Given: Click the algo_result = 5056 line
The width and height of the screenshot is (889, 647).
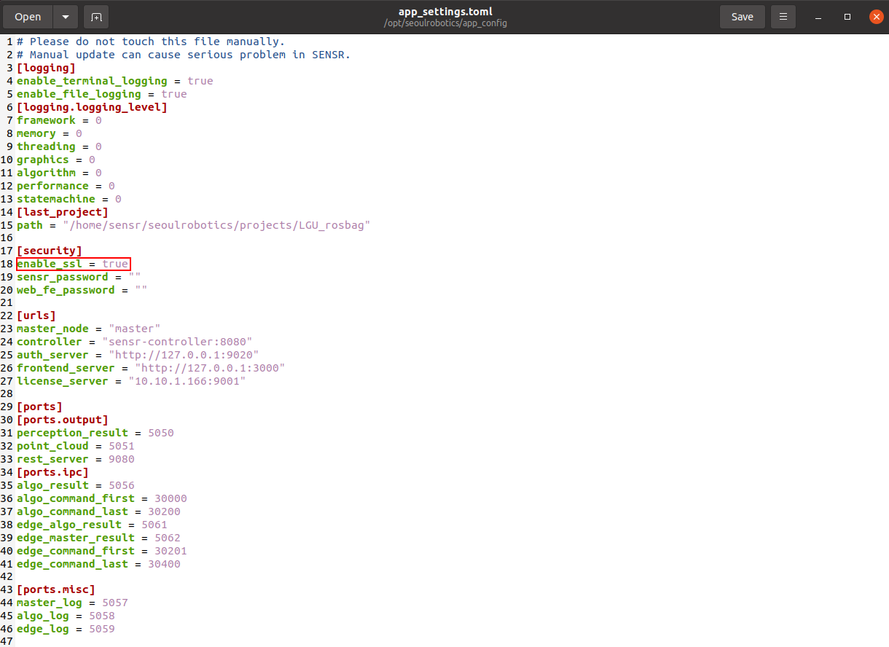Looking at the screenshot, I should pyautogui.click(x=76, y=485).
